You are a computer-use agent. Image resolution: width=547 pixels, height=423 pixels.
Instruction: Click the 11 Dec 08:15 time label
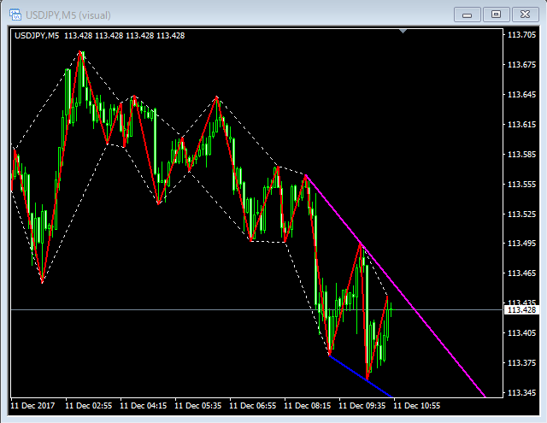tap(308, 406)
